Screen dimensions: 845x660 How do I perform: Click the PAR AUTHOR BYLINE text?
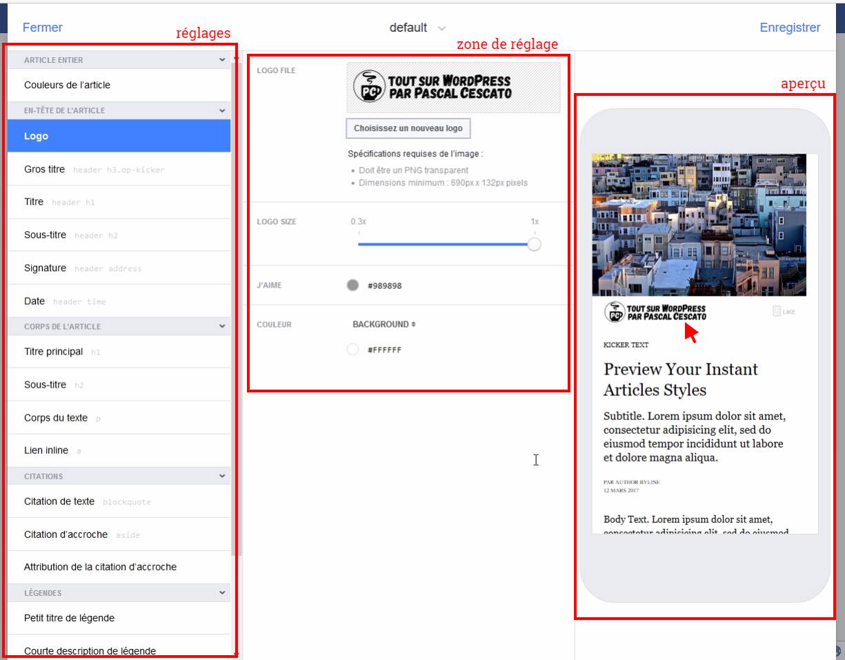[x=631, y=482]
